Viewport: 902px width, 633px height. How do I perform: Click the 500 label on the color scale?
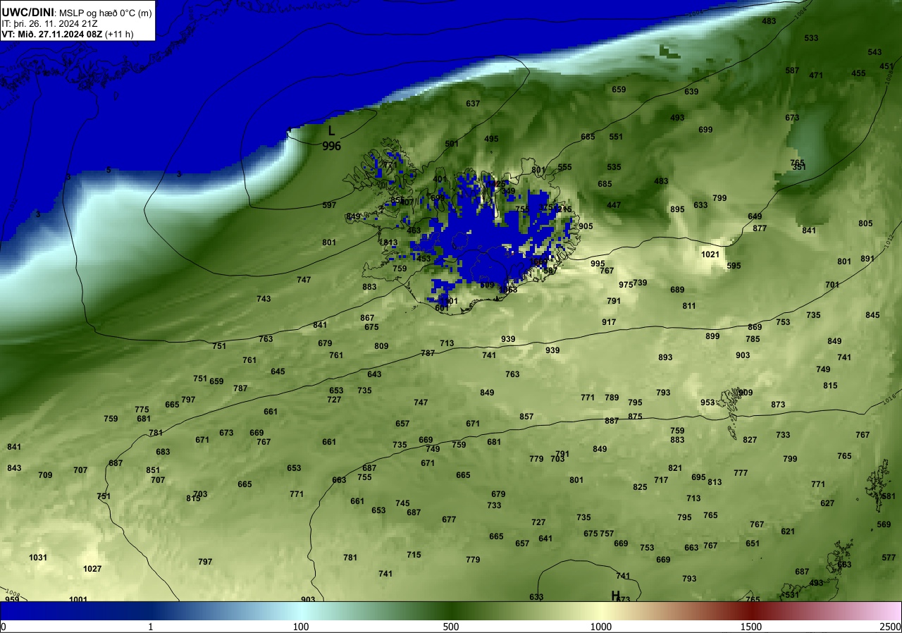coord(451,627)
